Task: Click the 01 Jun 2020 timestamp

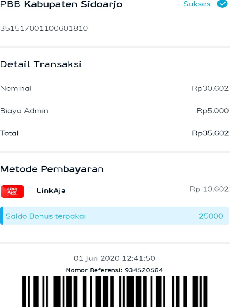Action: pyautogui.click(x=114, y=258)
